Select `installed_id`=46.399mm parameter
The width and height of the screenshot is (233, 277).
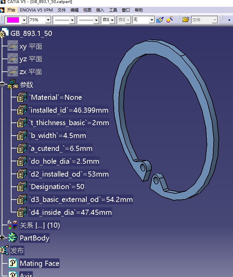[69, 110]
